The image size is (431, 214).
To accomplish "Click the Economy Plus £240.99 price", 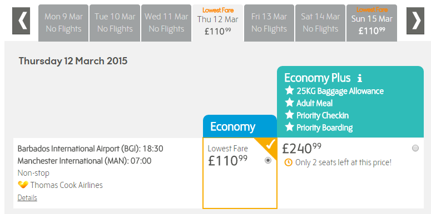I will 301,149.
